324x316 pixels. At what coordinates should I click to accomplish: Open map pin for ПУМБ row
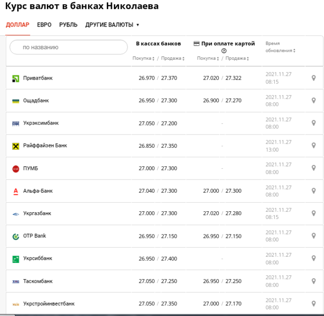[314, 168]
